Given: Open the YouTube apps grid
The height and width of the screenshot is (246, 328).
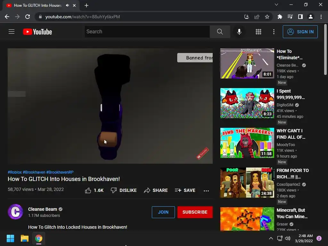Looking at the screenshot, I should click(258, 32).
